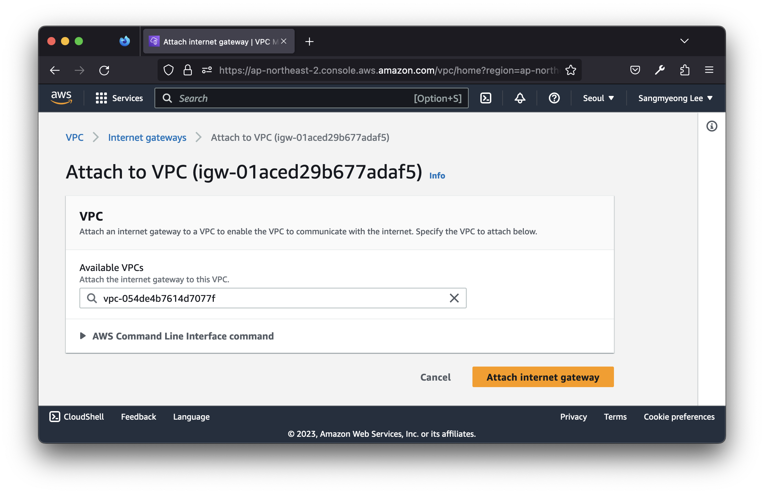Open the Seoul region dropdown

pyautogui.click(x=598, y=98)
